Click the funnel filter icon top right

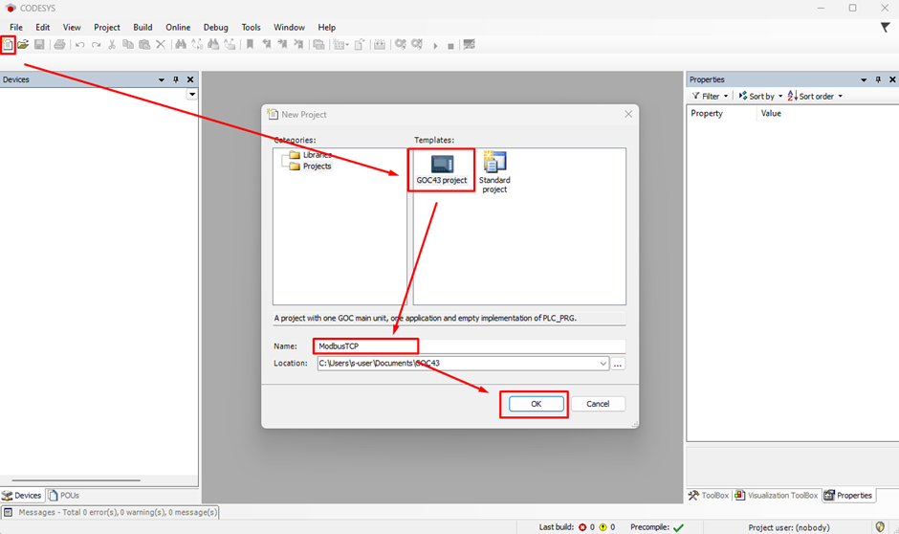886,27
